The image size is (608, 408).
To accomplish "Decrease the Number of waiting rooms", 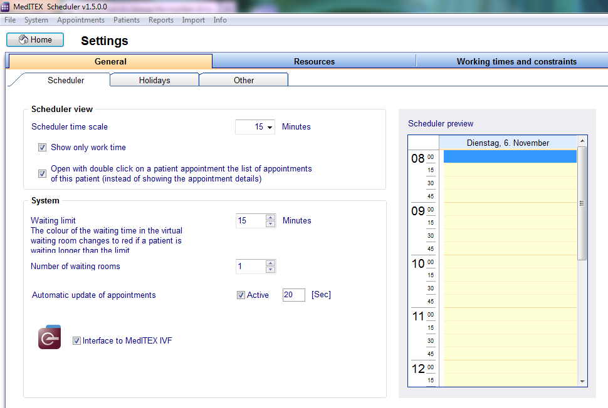I will [x=271, y=270].
